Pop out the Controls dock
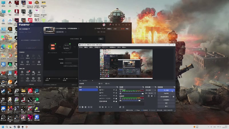 coord(174,87)
